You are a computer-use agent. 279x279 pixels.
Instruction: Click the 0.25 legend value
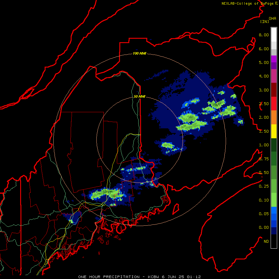point(264,186)
